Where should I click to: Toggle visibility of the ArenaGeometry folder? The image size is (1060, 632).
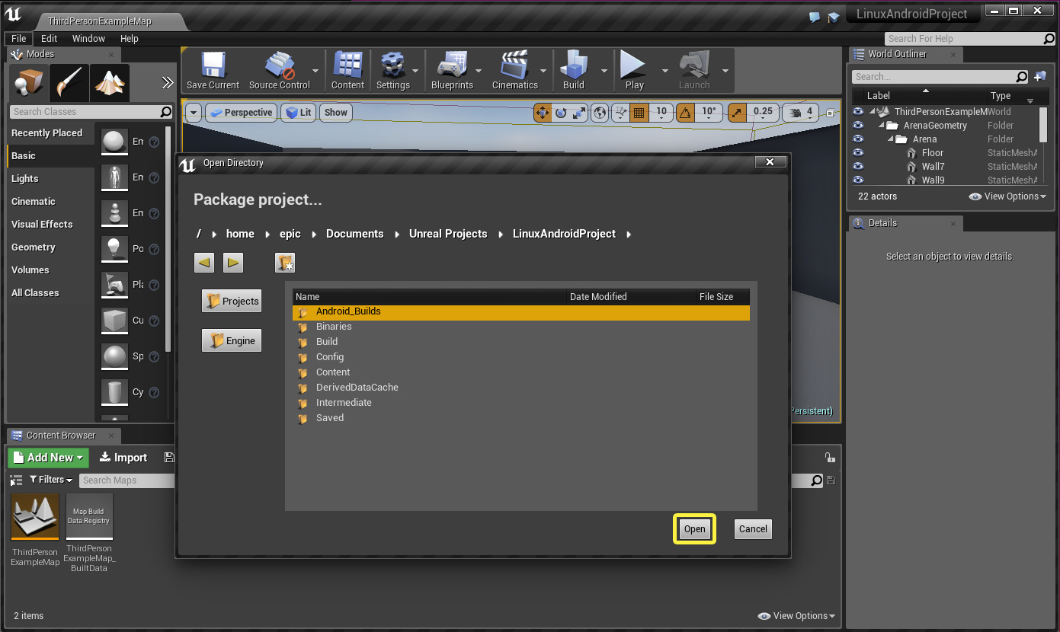click(858, 126)
